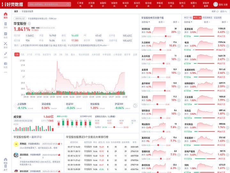Viewport: 230px width, 173px height.
Task: Switch chart to 全屏 fullscreen
Action: (x=135, y=54)
